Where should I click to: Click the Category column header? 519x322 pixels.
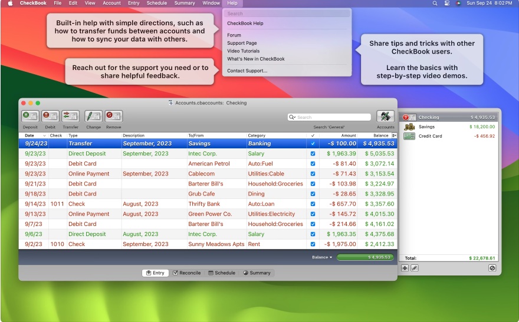tap(277, 135)
